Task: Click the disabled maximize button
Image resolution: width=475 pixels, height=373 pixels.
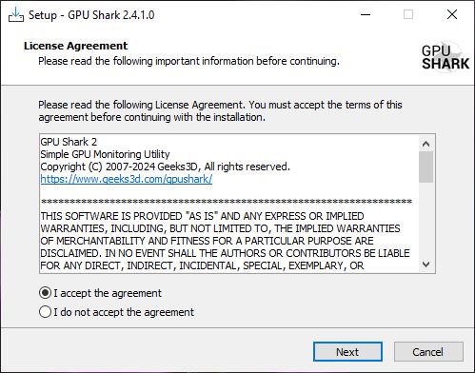Action: pyautogui.click(x=408, y=14)
